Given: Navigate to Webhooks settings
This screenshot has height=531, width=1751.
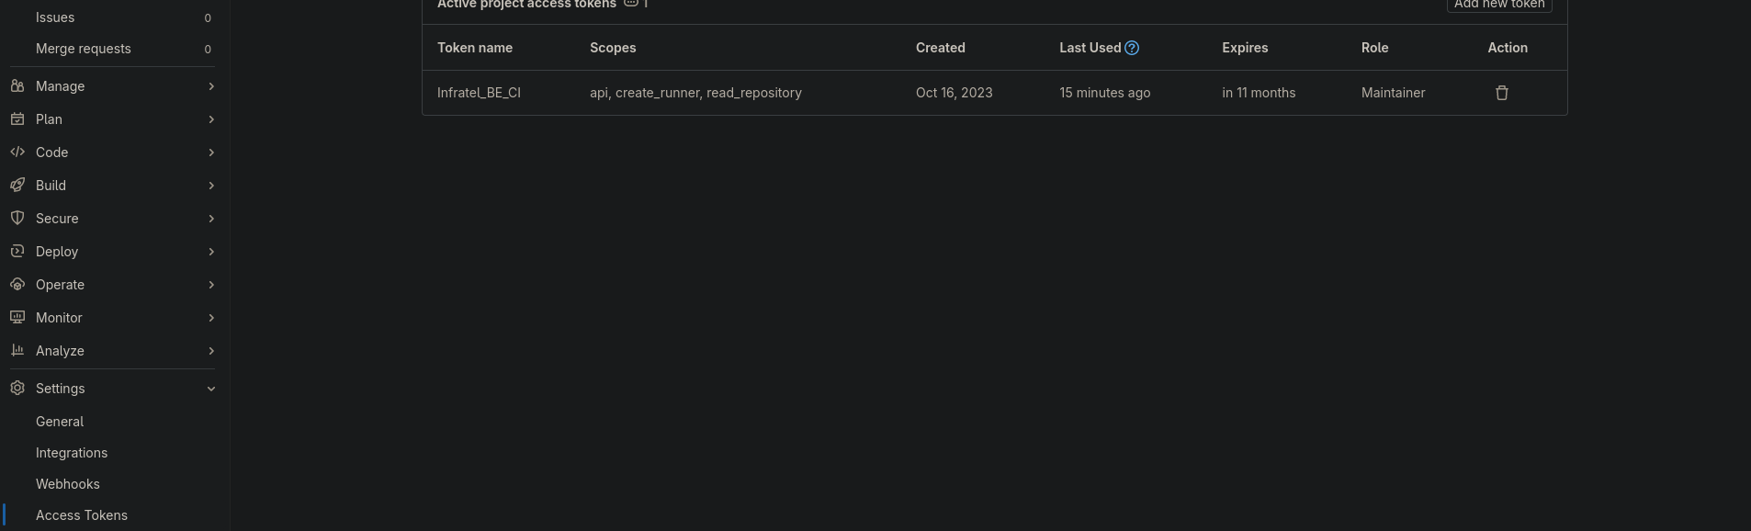Looking at the screenshot, I should (x=68, y=484).
